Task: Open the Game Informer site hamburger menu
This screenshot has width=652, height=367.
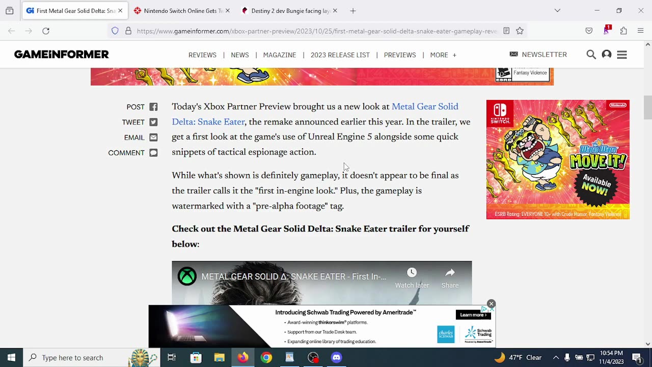Action: (622, 55)
